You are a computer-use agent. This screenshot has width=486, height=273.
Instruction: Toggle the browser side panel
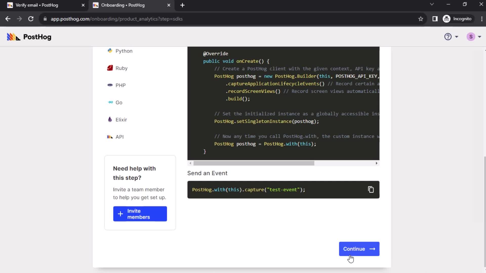(435, 19)
